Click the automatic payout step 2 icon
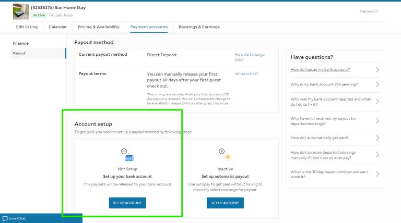 click(x=228, y=157)
